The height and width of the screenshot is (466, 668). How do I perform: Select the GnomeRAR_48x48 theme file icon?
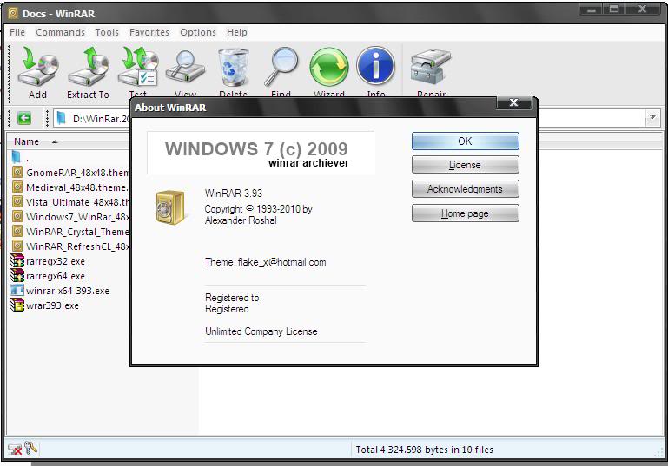[17, 172]
